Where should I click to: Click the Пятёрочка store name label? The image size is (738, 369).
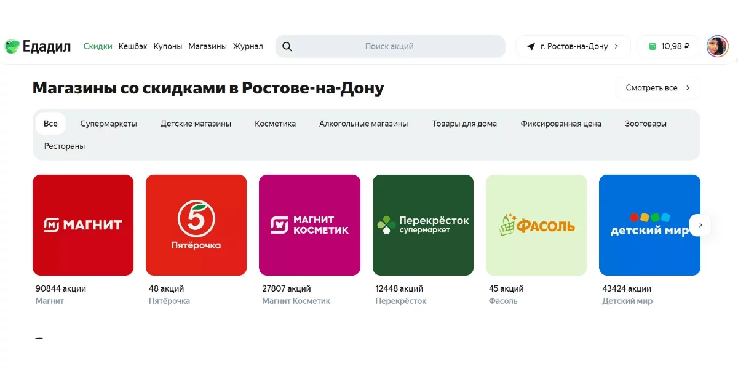click(x=170, y=301)
